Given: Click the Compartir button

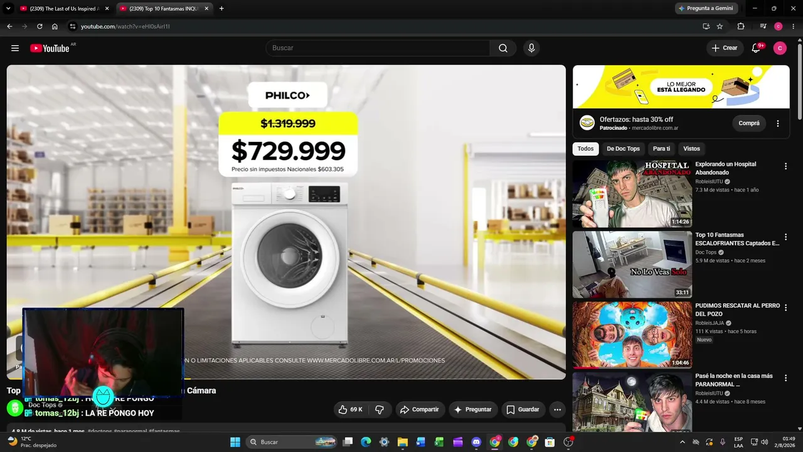Looking at the screenshot, I should click(x=420, y=409).
